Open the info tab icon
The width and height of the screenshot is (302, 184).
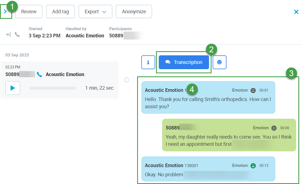tap(148, 62)
